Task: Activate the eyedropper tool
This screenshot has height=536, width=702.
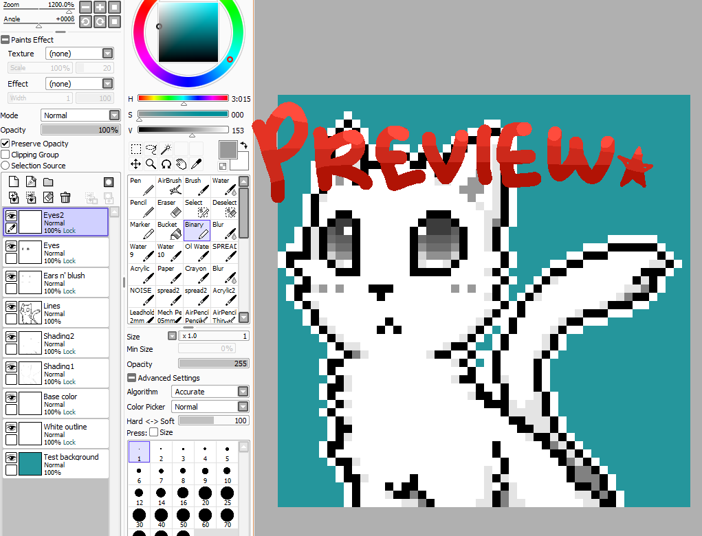Action: [x=196, y=164]
